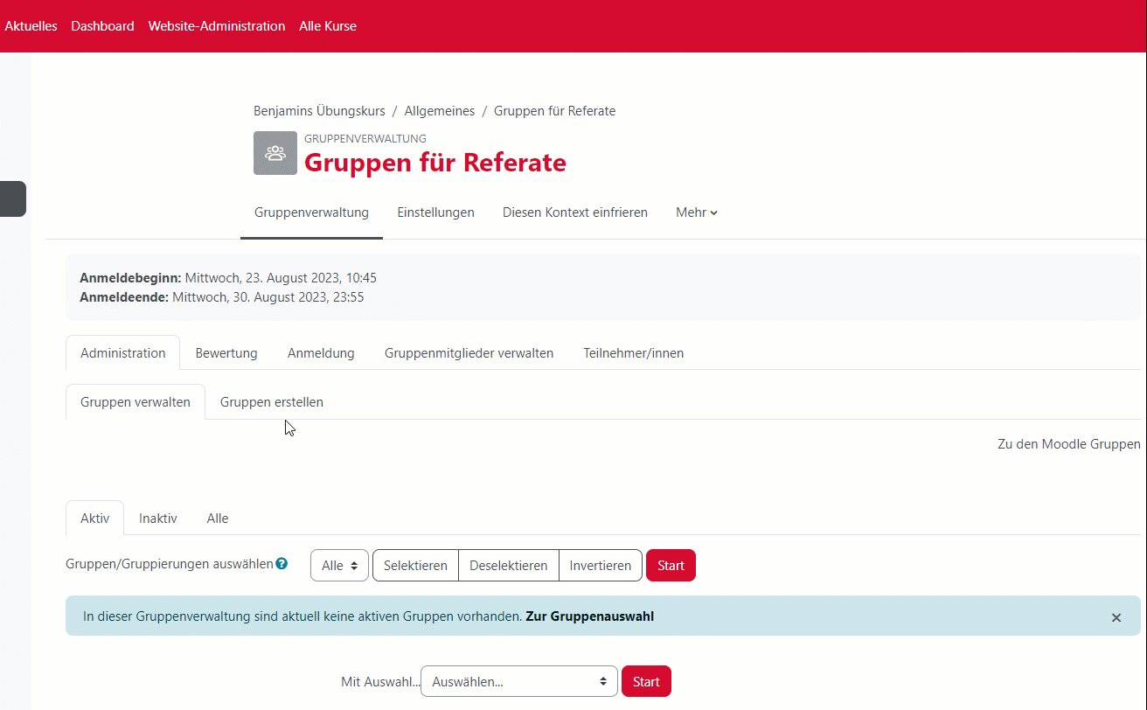The height and width of the screenshot is (710, 1147).
Task: Open the left sidebar drawer
Action: (x=12, y=198)
